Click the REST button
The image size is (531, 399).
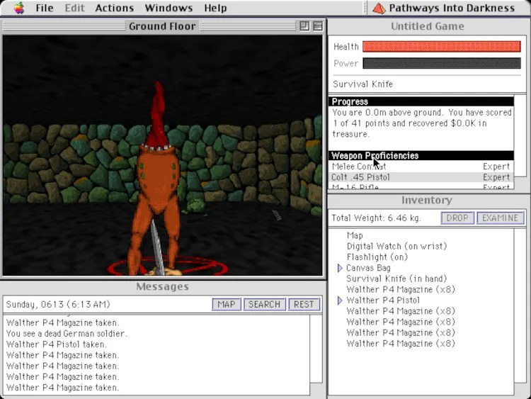click(304, 304)
